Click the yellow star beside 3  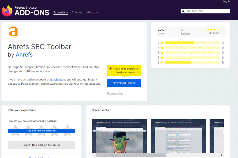coord(162,52)
